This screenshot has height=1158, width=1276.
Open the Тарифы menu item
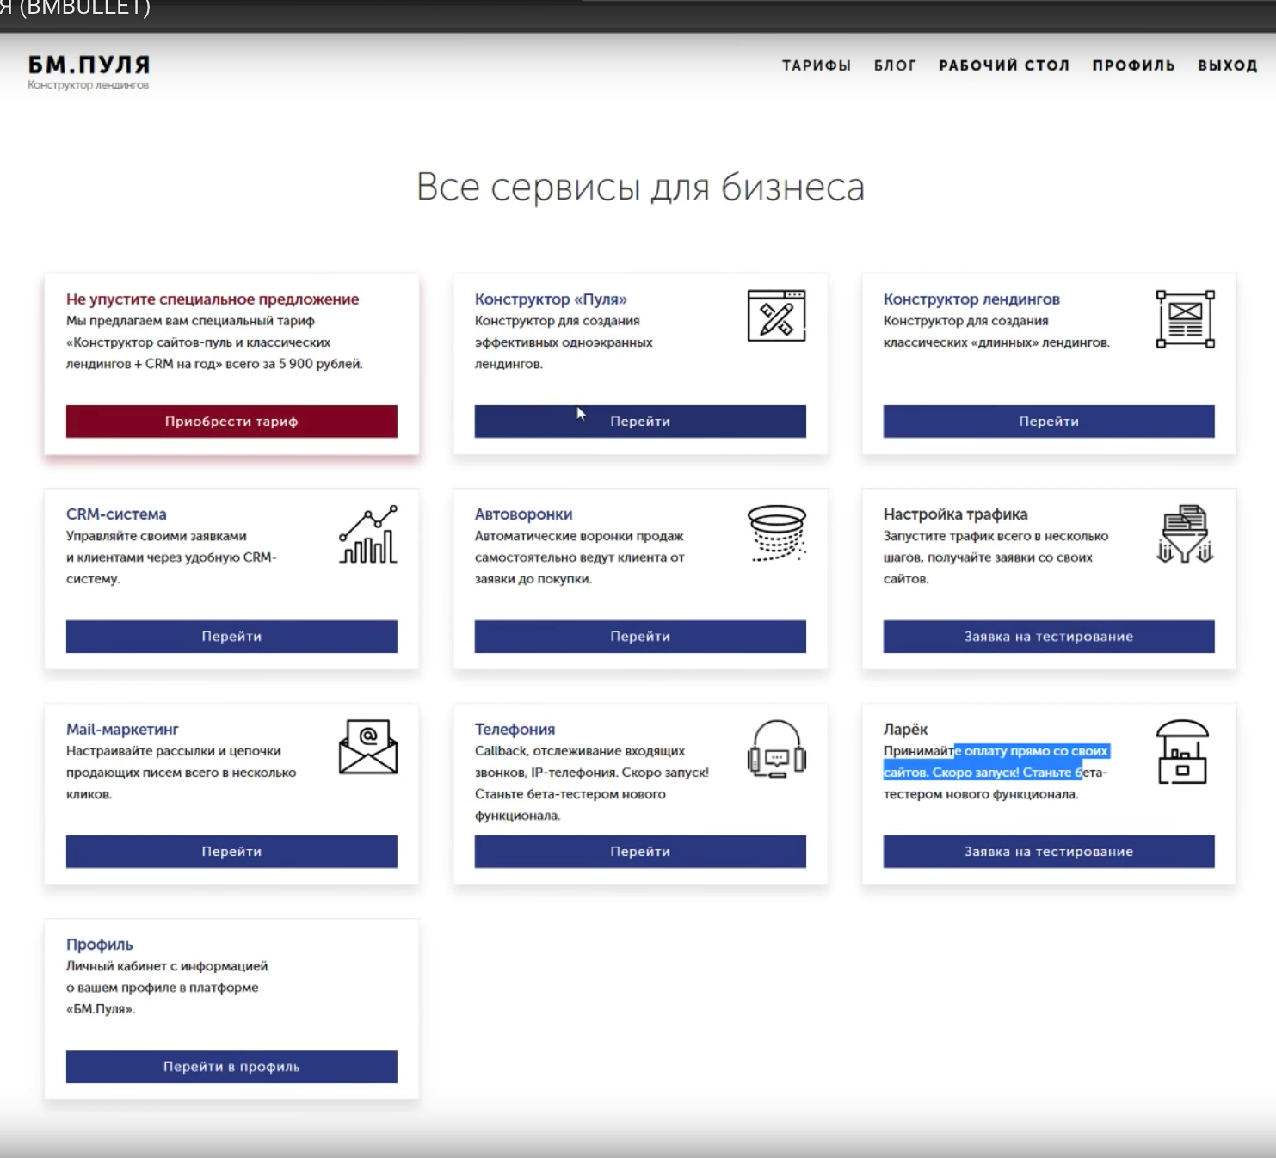pos(816,65)
